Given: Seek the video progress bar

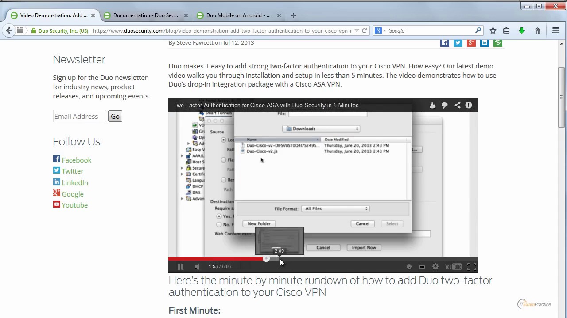Looking at the screenshot, I should 323,259.
